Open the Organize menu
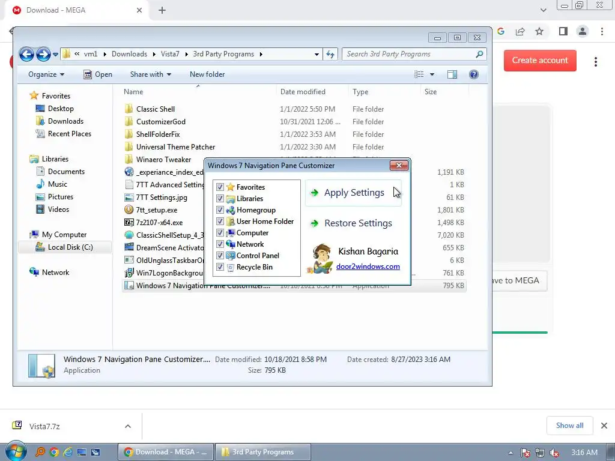This screenshot has width=615, height=461. 46,74
